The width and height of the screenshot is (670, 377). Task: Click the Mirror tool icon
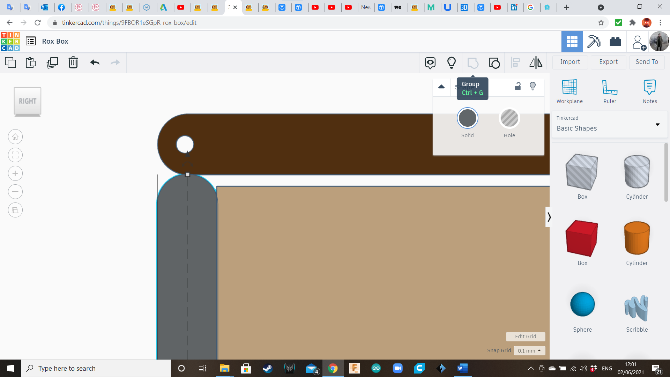(536, 62)
